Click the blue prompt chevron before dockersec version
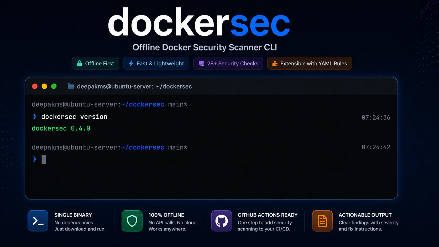Viewport: 439px width, 247px height. (x=34, y=117)
